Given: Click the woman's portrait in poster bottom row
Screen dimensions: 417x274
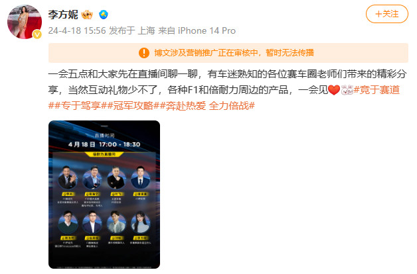Looking at the screenshot, I should (x=140, y=222).
